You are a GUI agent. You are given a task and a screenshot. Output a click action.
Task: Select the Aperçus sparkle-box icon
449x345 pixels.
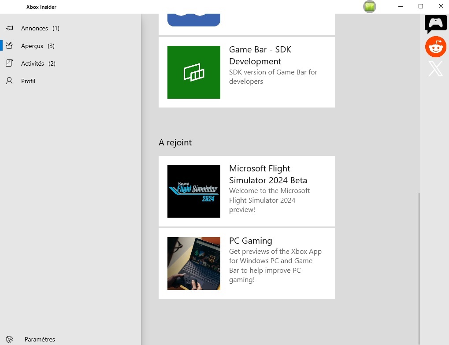coord(9,45)
